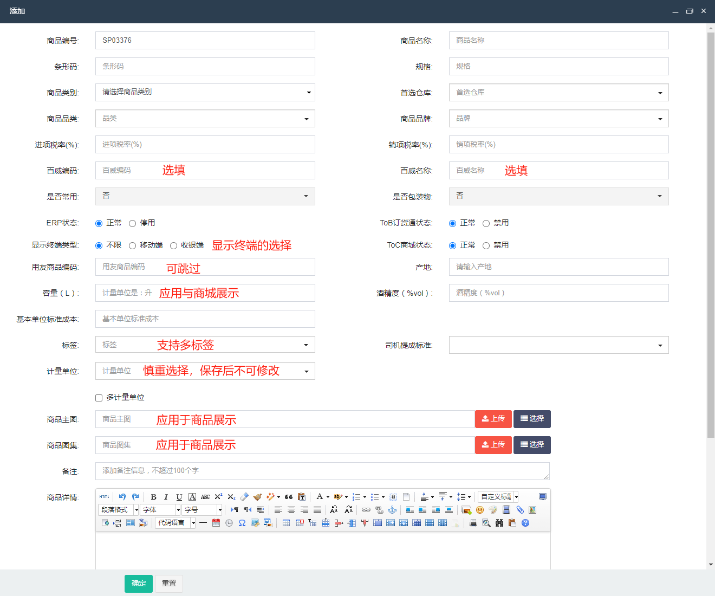The image size is (715, 596).
Task: Set ToC商城状态 to 禁用
Action: [x=486, y=245]
